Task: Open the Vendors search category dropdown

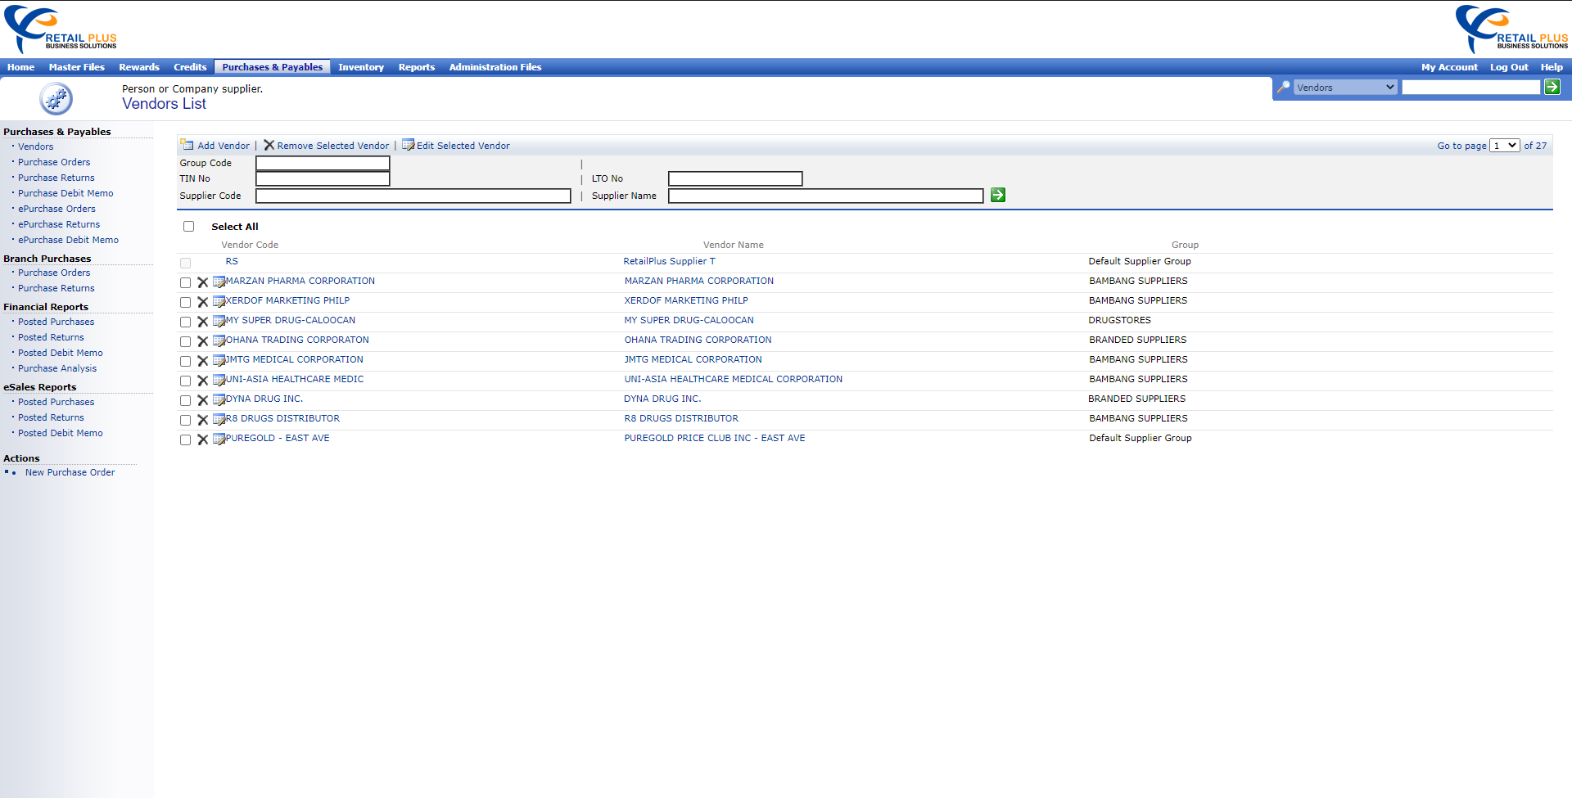Action: click(1344, 87)
